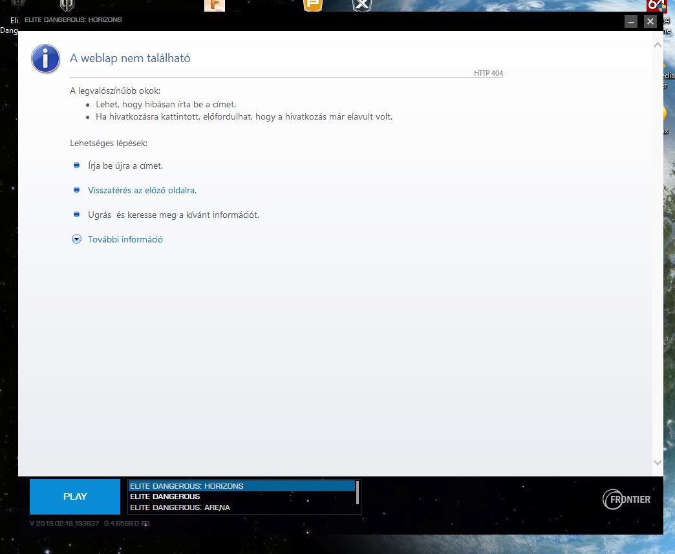Image resolution: width=675 pixels, height=554 pixels.
Task: Open the World of Tanks desktop icon
Action: pyautogui.click(x=67, y=5)
